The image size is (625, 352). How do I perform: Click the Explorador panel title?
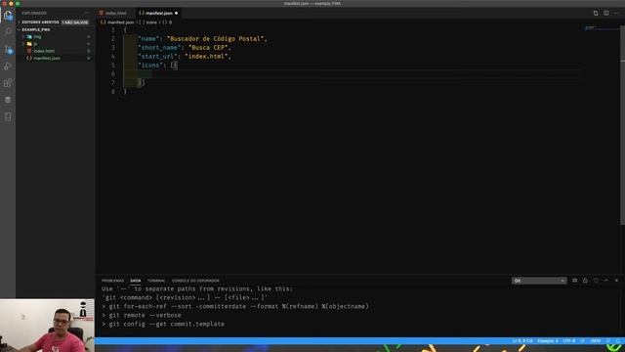coord(34,13)
